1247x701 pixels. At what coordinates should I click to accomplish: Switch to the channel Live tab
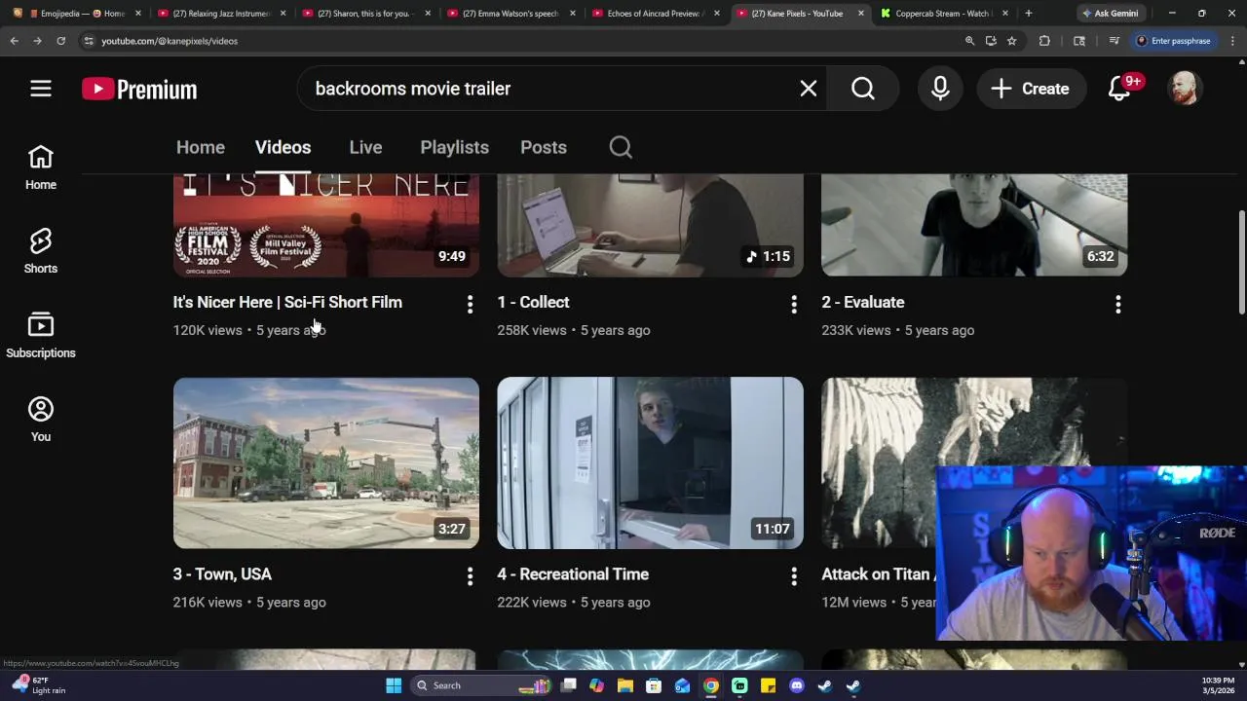tap(365, 147)
